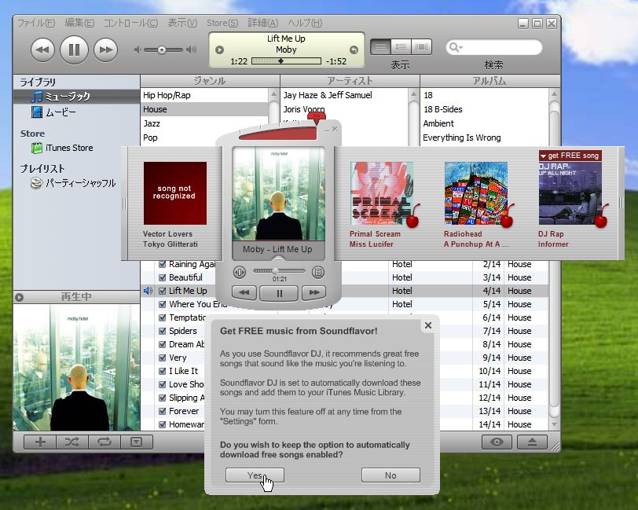Click the DJ Rap Informer link
The height and width of the screenshot is (510, 638).
tap(553, 240)
